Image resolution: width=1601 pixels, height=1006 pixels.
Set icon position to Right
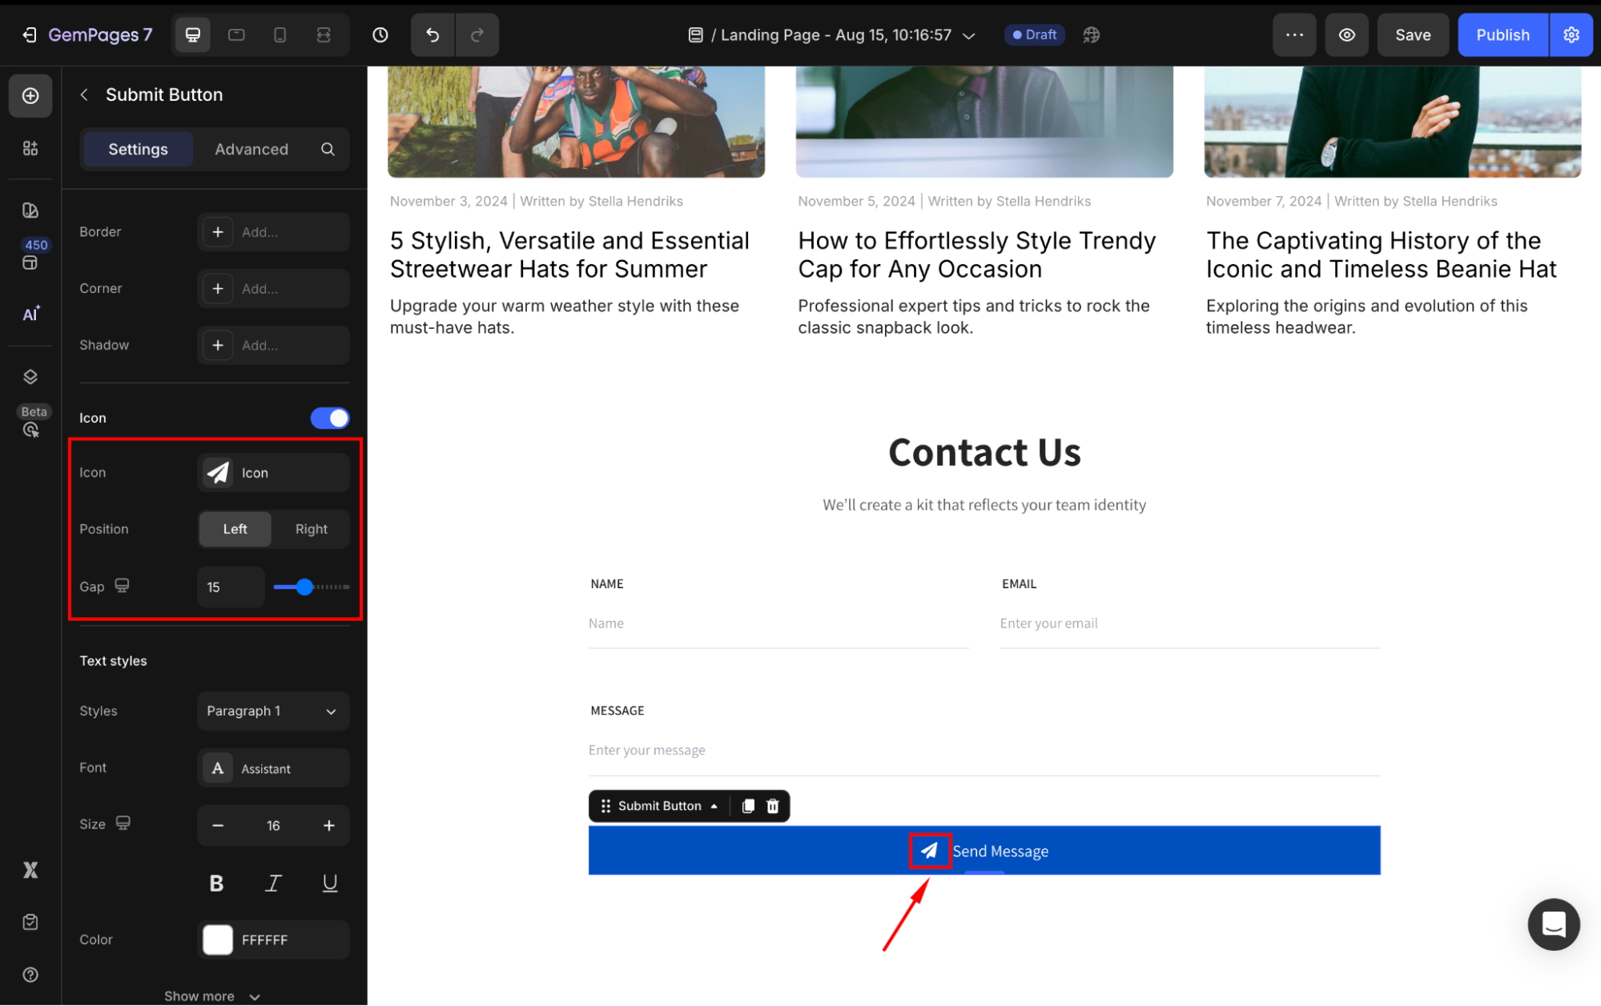point(311,529)
